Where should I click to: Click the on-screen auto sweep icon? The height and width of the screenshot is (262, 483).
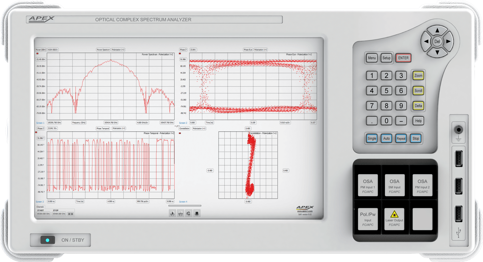180,213
